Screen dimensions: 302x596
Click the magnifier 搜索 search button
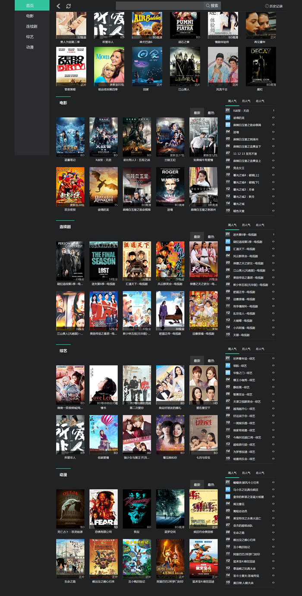pos(212,6)
